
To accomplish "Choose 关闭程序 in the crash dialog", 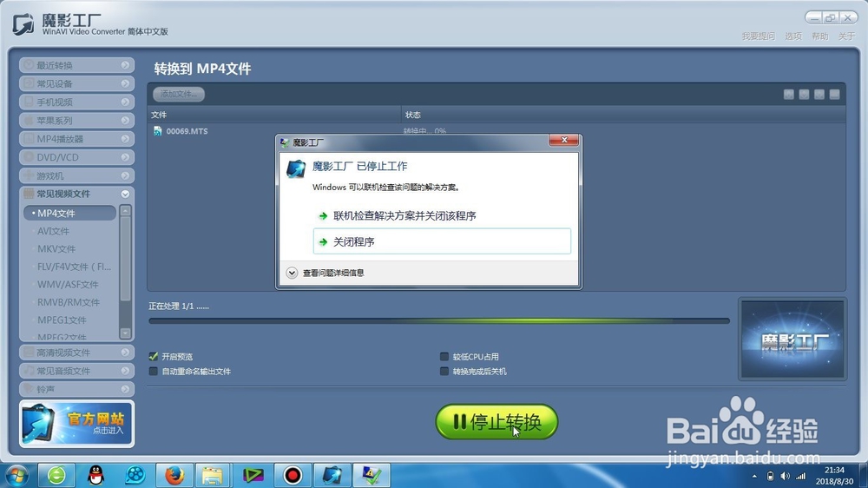I will coord(442,241).
